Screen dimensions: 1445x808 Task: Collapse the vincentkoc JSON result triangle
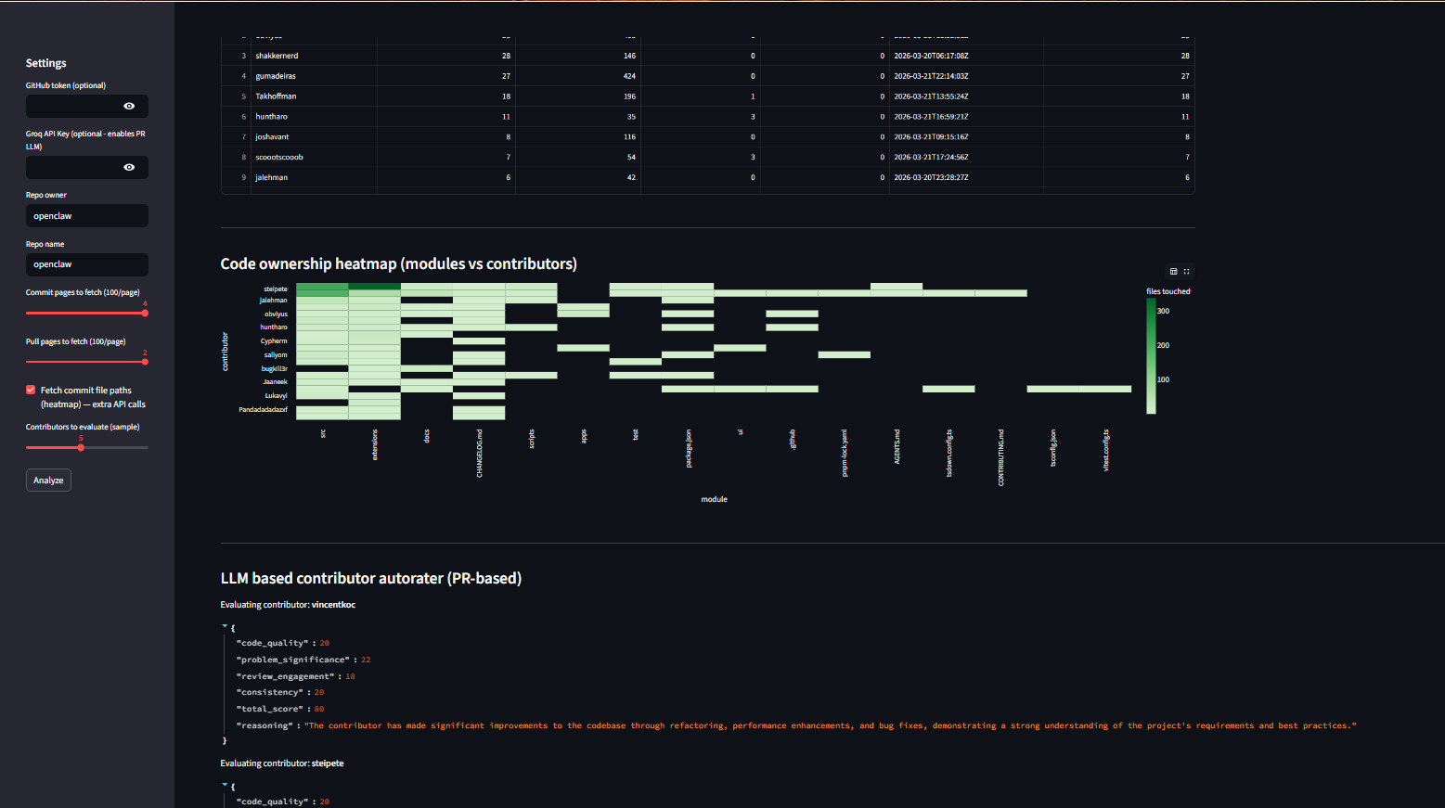(x=224, y=625)
